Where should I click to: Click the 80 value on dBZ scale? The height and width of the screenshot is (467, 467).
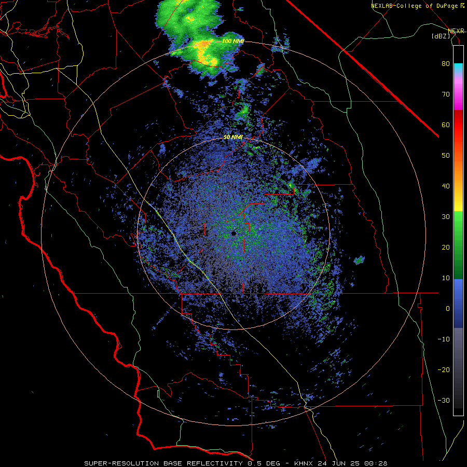tap(446, 63)
